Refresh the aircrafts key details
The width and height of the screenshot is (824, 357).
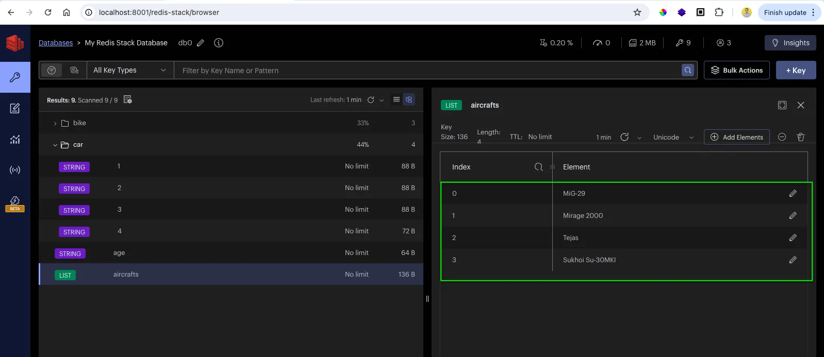coord(624,137)
